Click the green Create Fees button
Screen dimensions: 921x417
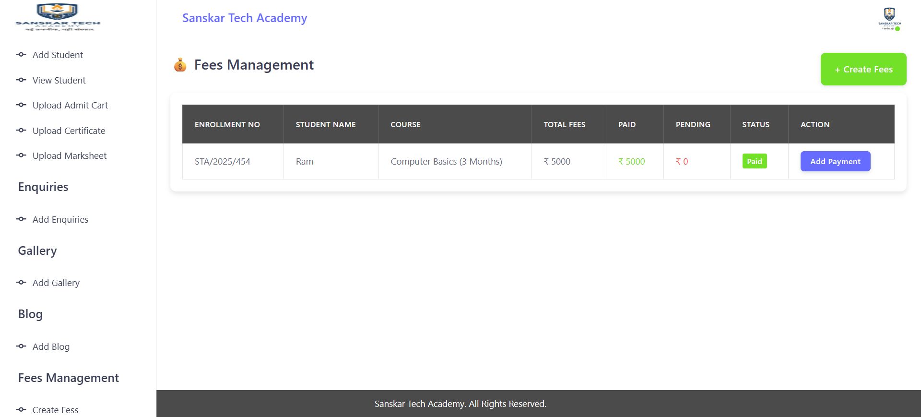(x=863, y=69)
